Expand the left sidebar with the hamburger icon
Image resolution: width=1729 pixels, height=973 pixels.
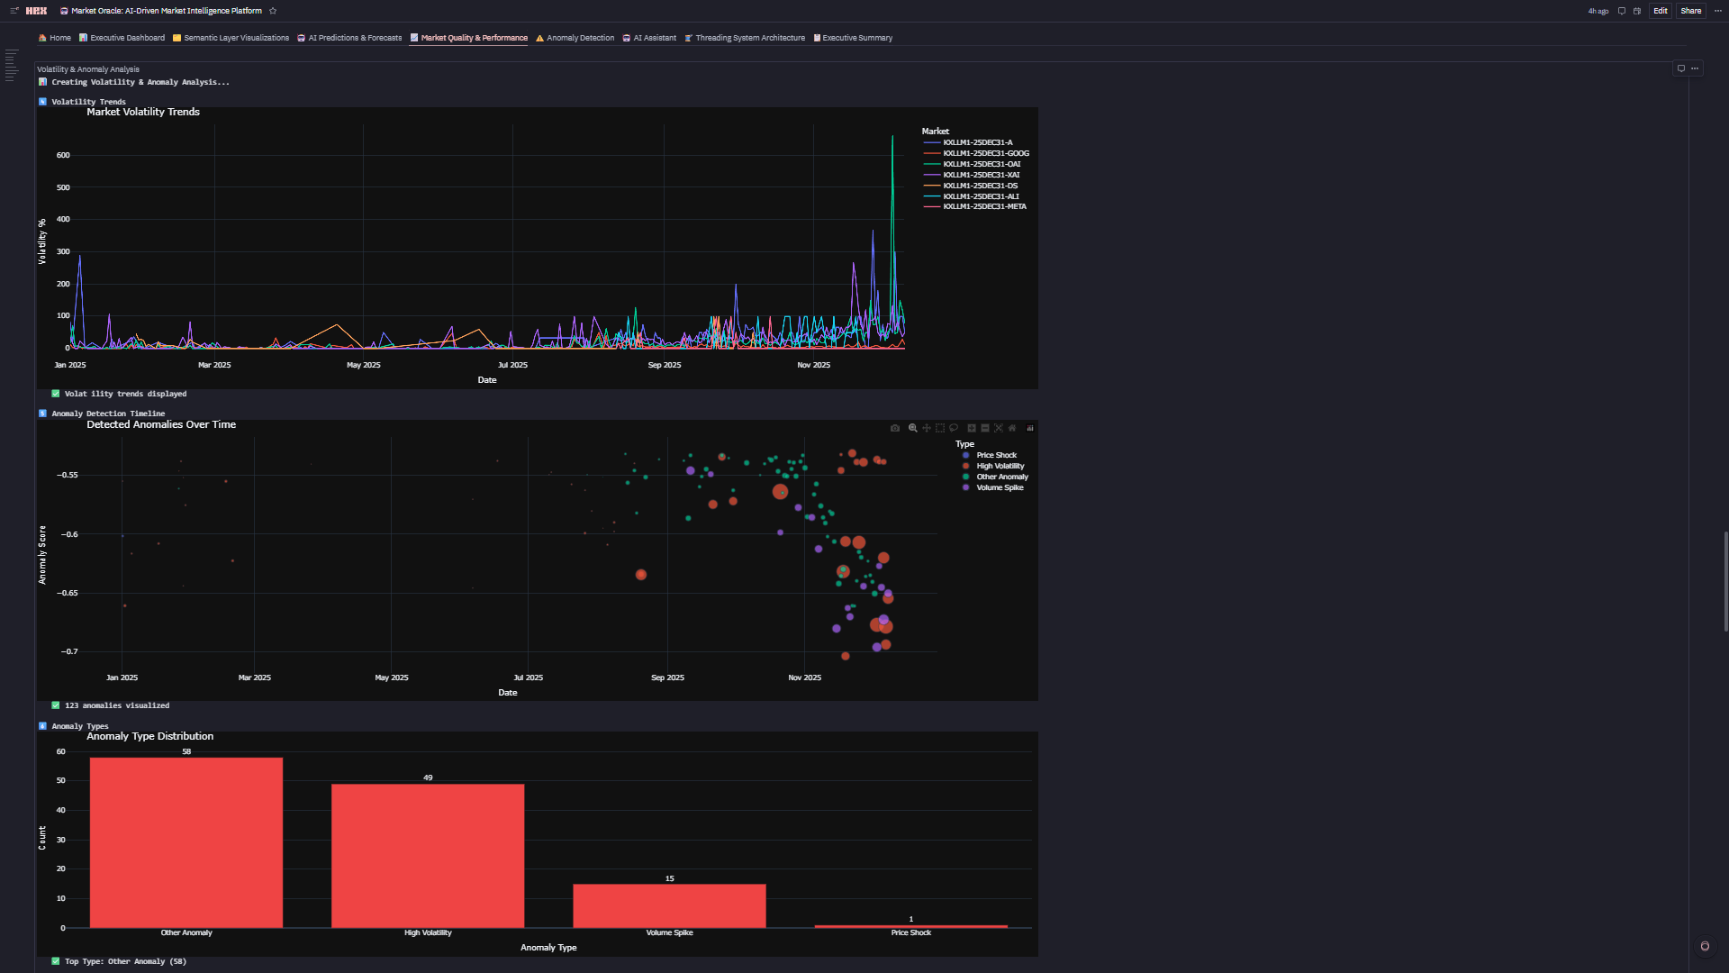[x=14, y=11]
